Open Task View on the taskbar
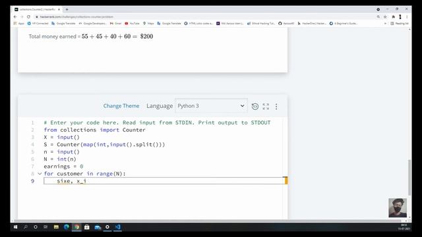 point(45,227)
